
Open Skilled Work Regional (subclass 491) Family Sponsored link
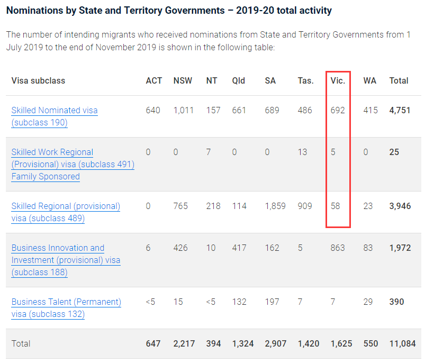[x=52, y=152]
